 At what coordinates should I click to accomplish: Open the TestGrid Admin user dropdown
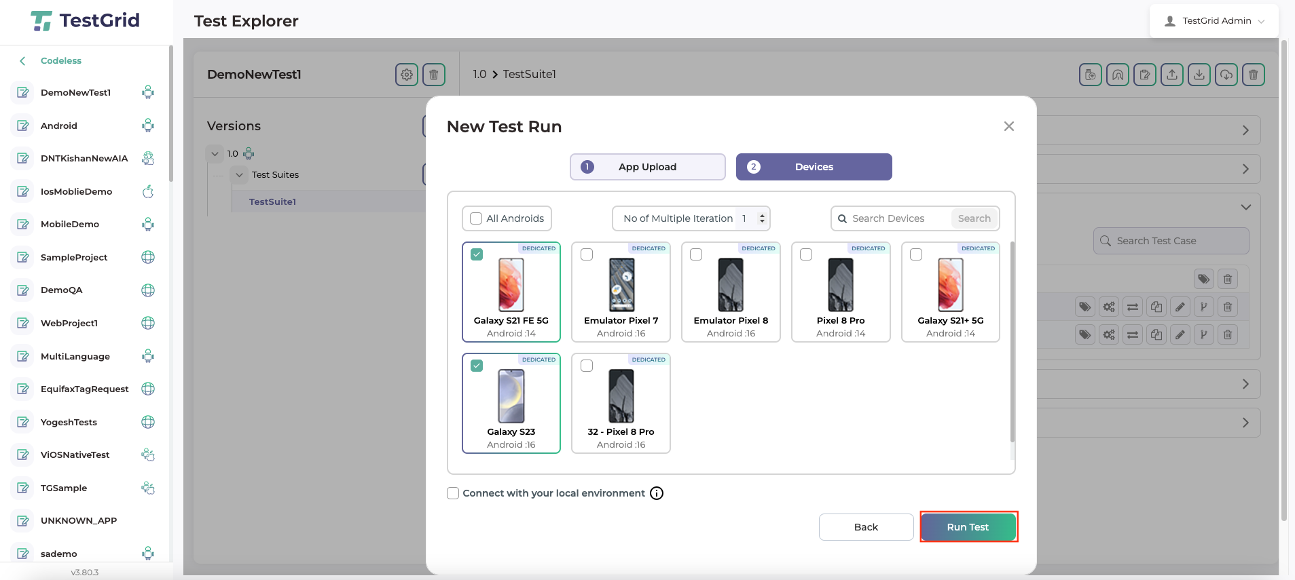(1214, 21)
